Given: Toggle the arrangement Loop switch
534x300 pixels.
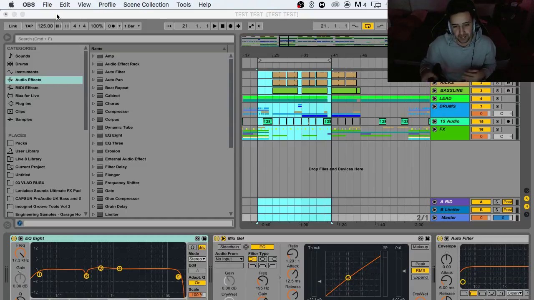Looking at the screenshot, I should pyautogui.click(x=368, y=26).
